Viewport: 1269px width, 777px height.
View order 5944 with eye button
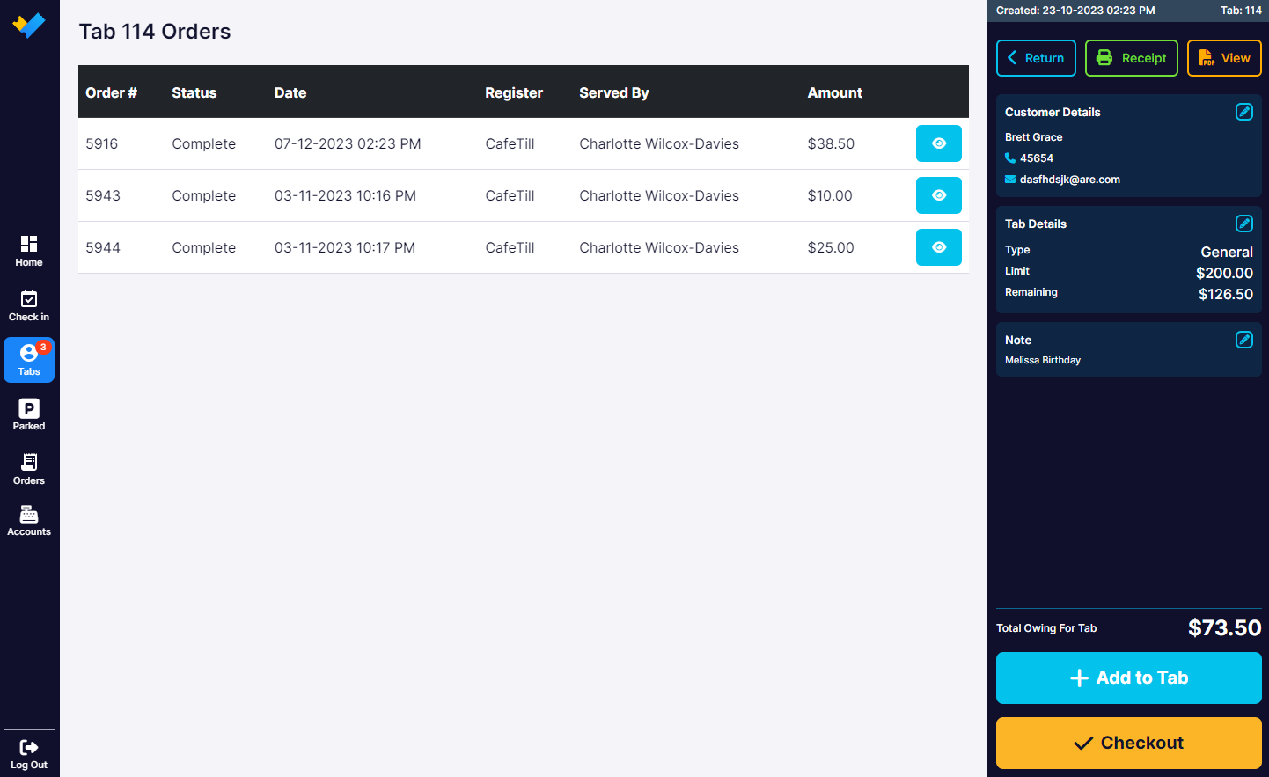938,247
